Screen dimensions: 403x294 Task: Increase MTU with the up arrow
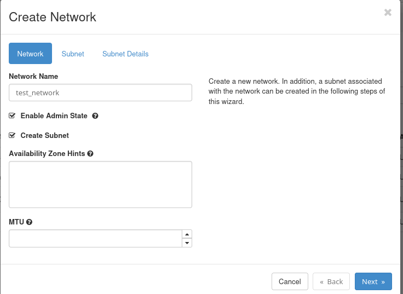(187, 234)
